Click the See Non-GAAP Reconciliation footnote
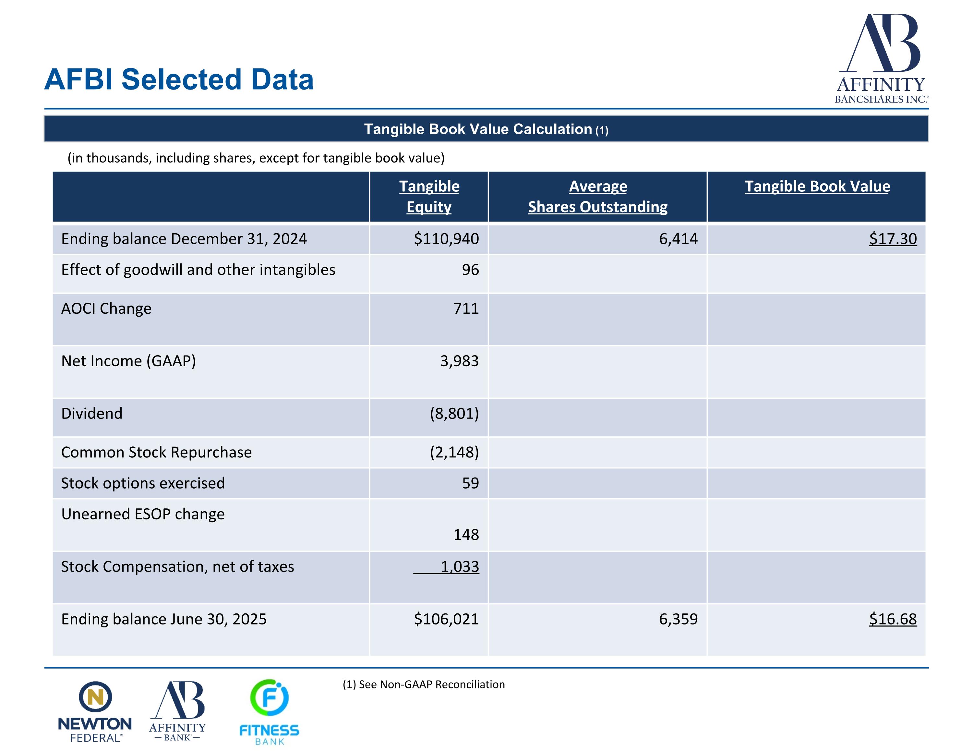 pos(424,684)
